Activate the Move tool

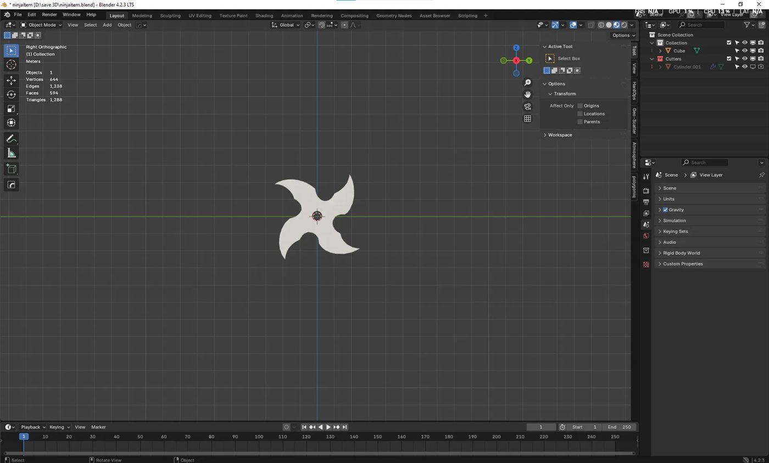click(x=11, y=80)
